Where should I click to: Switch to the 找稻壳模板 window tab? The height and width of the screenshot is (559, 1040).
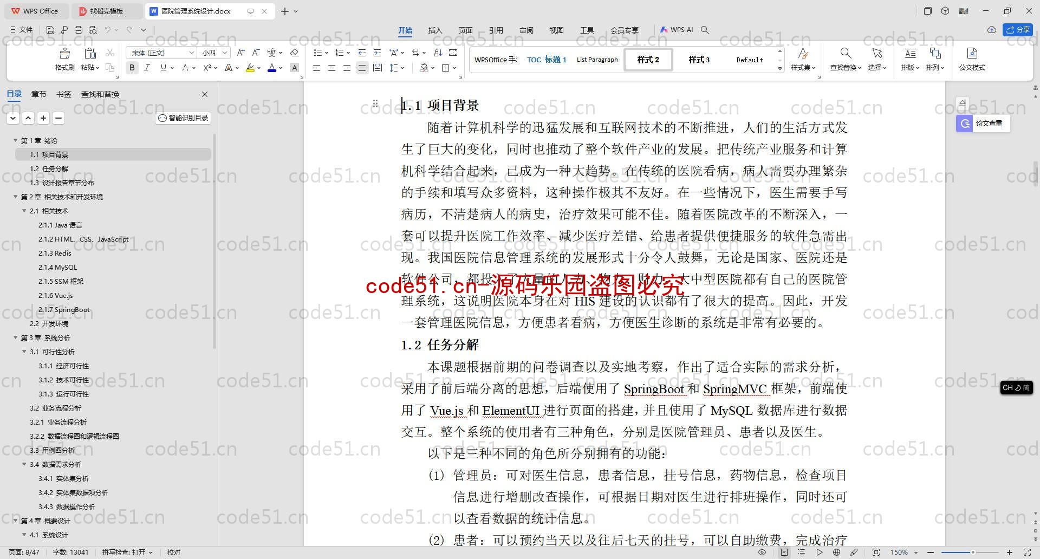[x=107, y=11]
